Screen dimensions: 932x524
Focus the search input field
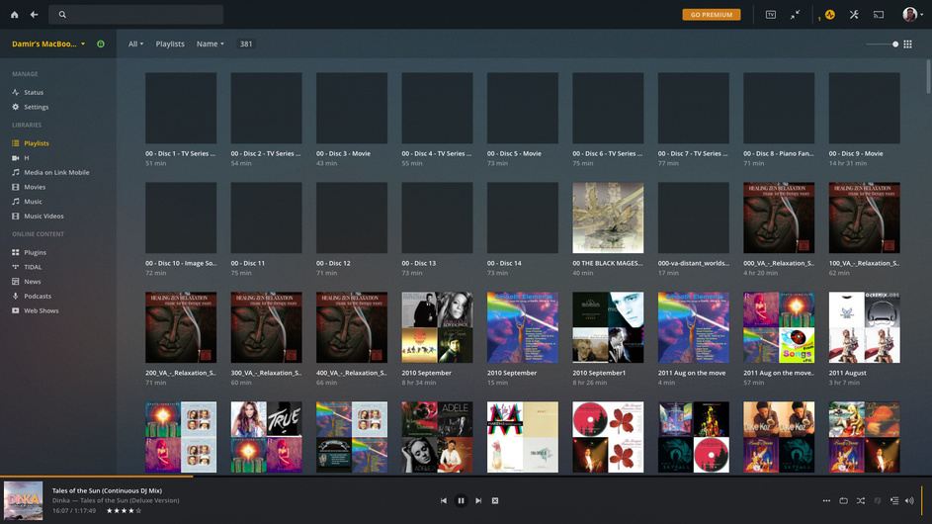[136, 14]
